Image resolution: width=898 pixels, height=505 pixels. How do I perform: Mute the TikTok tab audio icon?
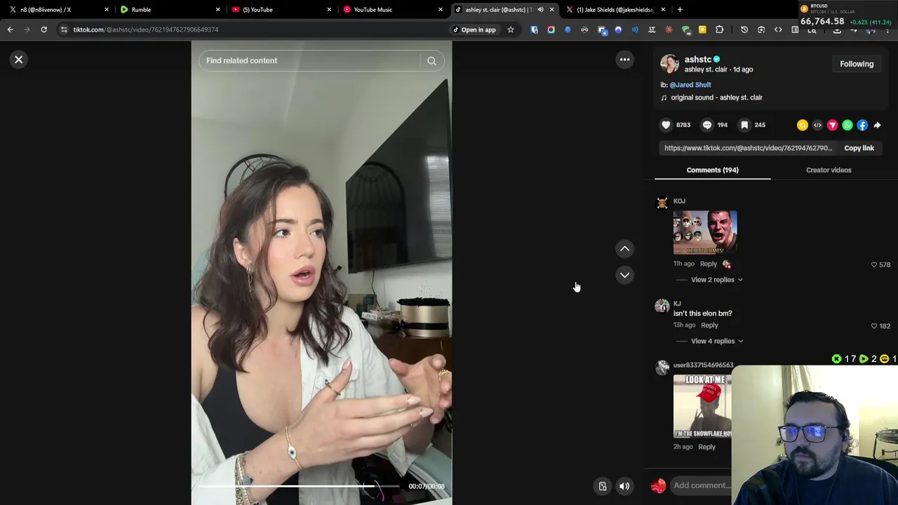pos(540,10)
